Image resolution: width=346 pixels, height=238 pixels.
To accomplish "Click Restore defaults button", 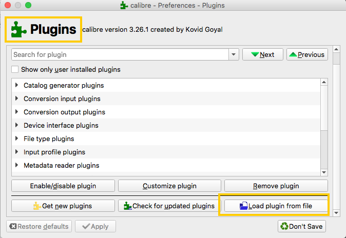I will tap(39, 226).
